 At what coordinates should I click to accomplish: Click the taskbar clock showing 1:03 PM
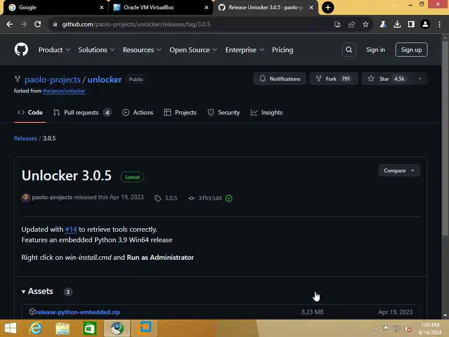[430, 329]
